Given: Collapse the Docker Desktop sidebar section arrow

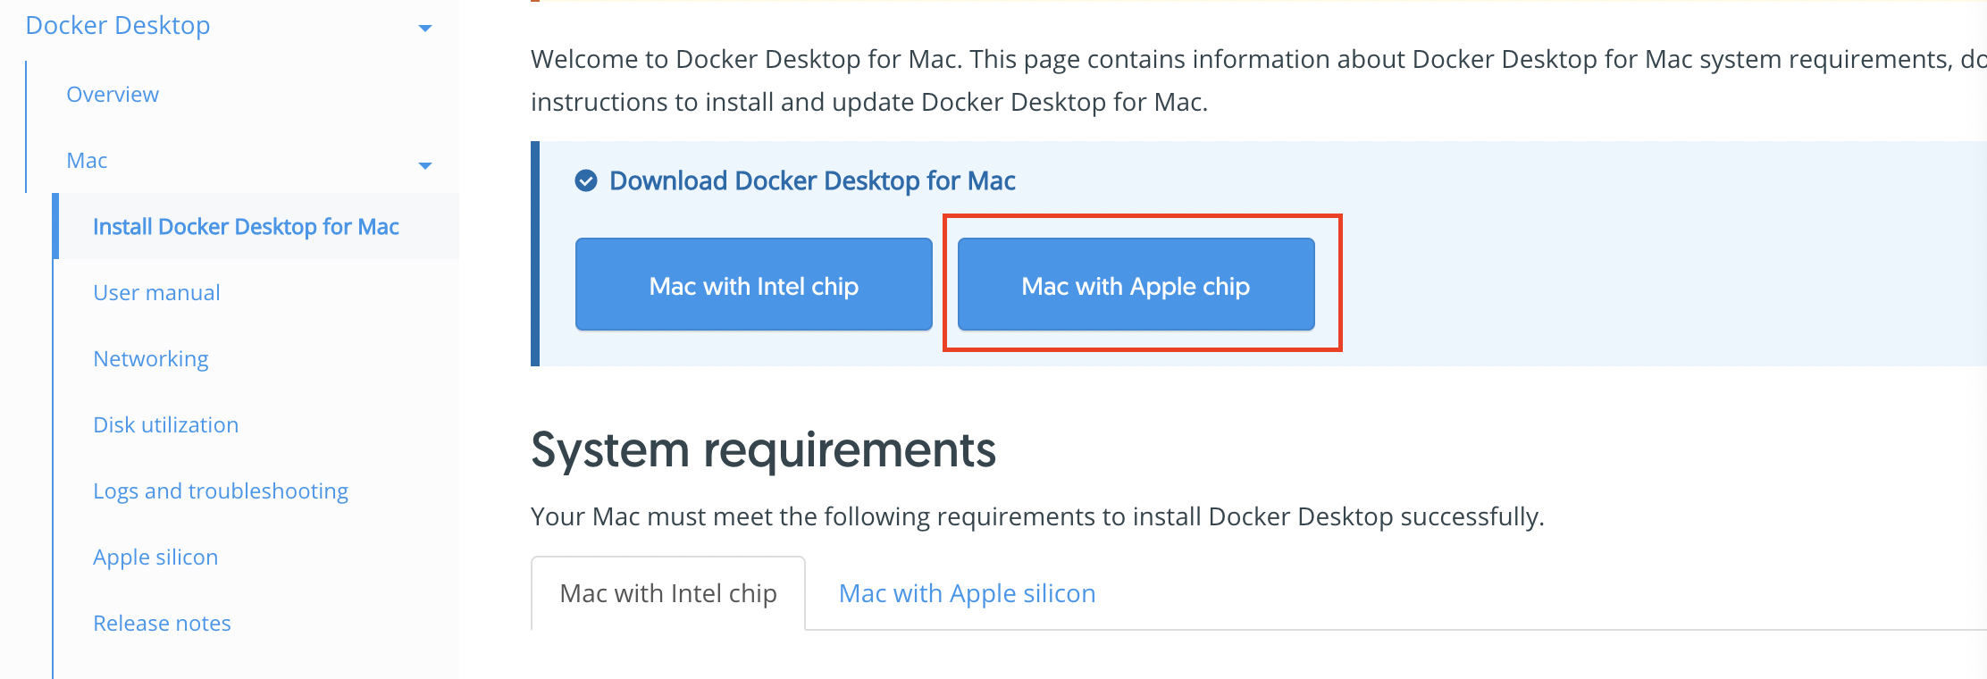Looking at the screenshot, I should [x=425, y=29].
